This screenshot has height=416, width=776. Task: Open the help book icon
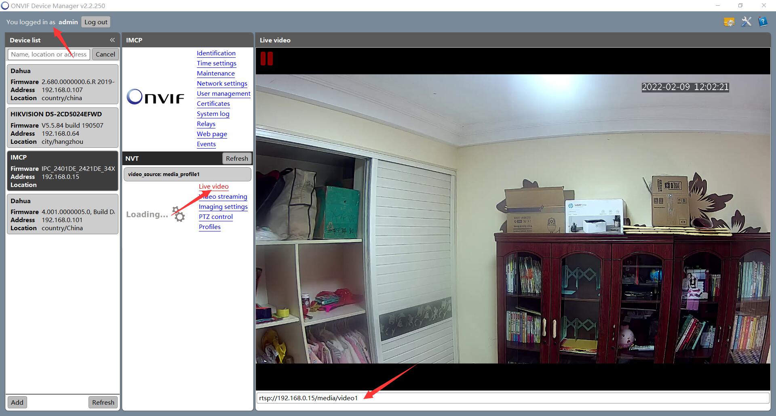pyautogui.click(x=763, y=22)
